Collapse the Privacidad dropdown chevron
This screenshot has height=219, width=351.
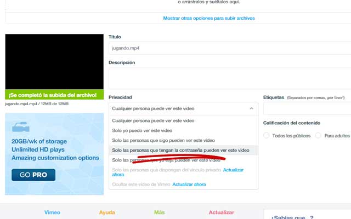pyautogui.click(x=251, y=108)
